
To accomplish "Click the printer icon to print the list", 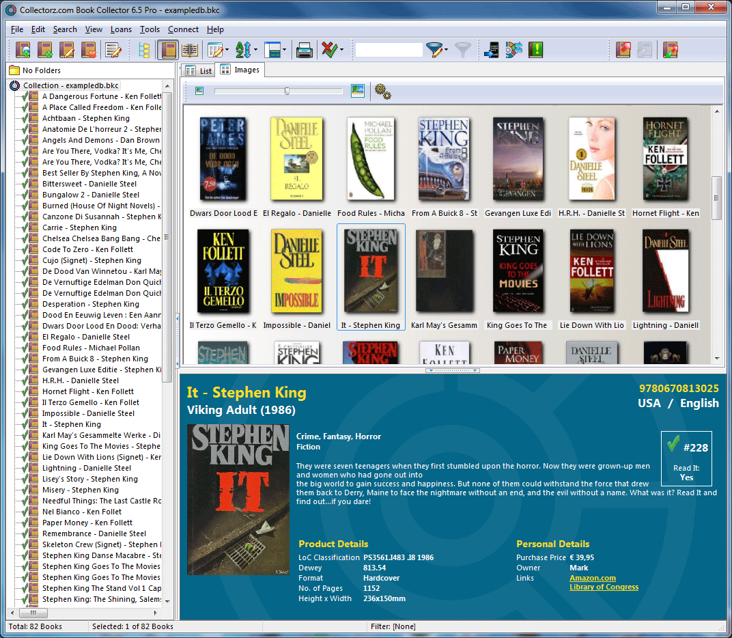I will 305,49.
